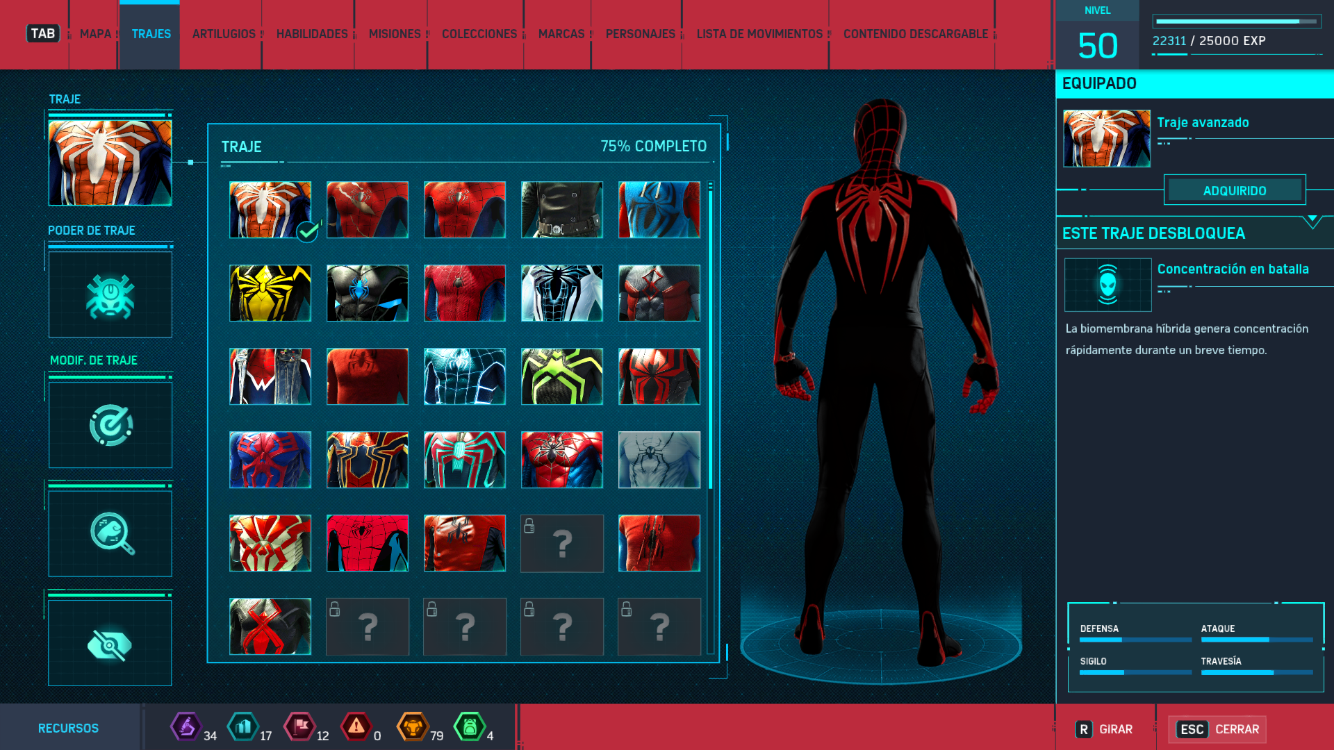Switch to the MARCAS tab
Viewport: 1334px width, 750px height.
coord(561,34)
